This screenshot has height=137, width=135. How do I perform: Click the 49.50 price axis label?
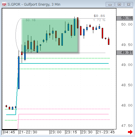point(127,45)
